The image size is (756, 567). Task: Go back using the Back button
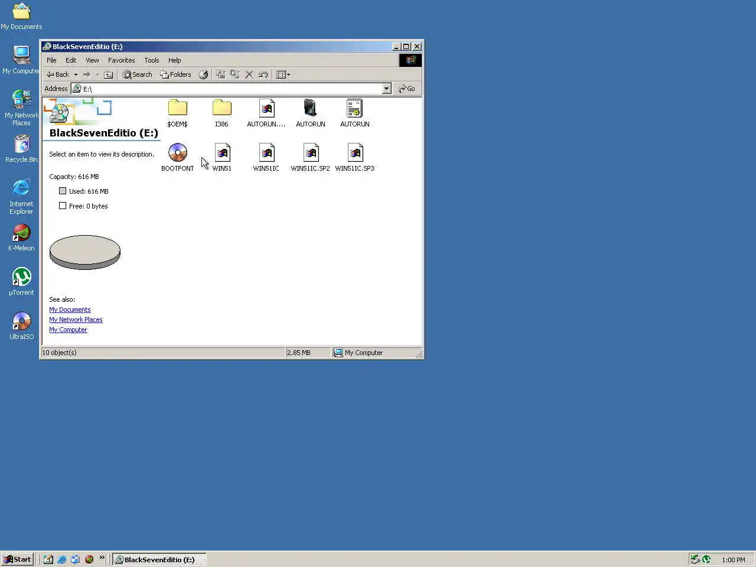[57, 74]
